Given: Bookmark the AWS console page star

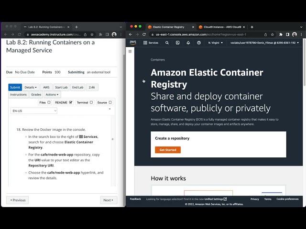Looking at the screenshot, I should 273,34.
